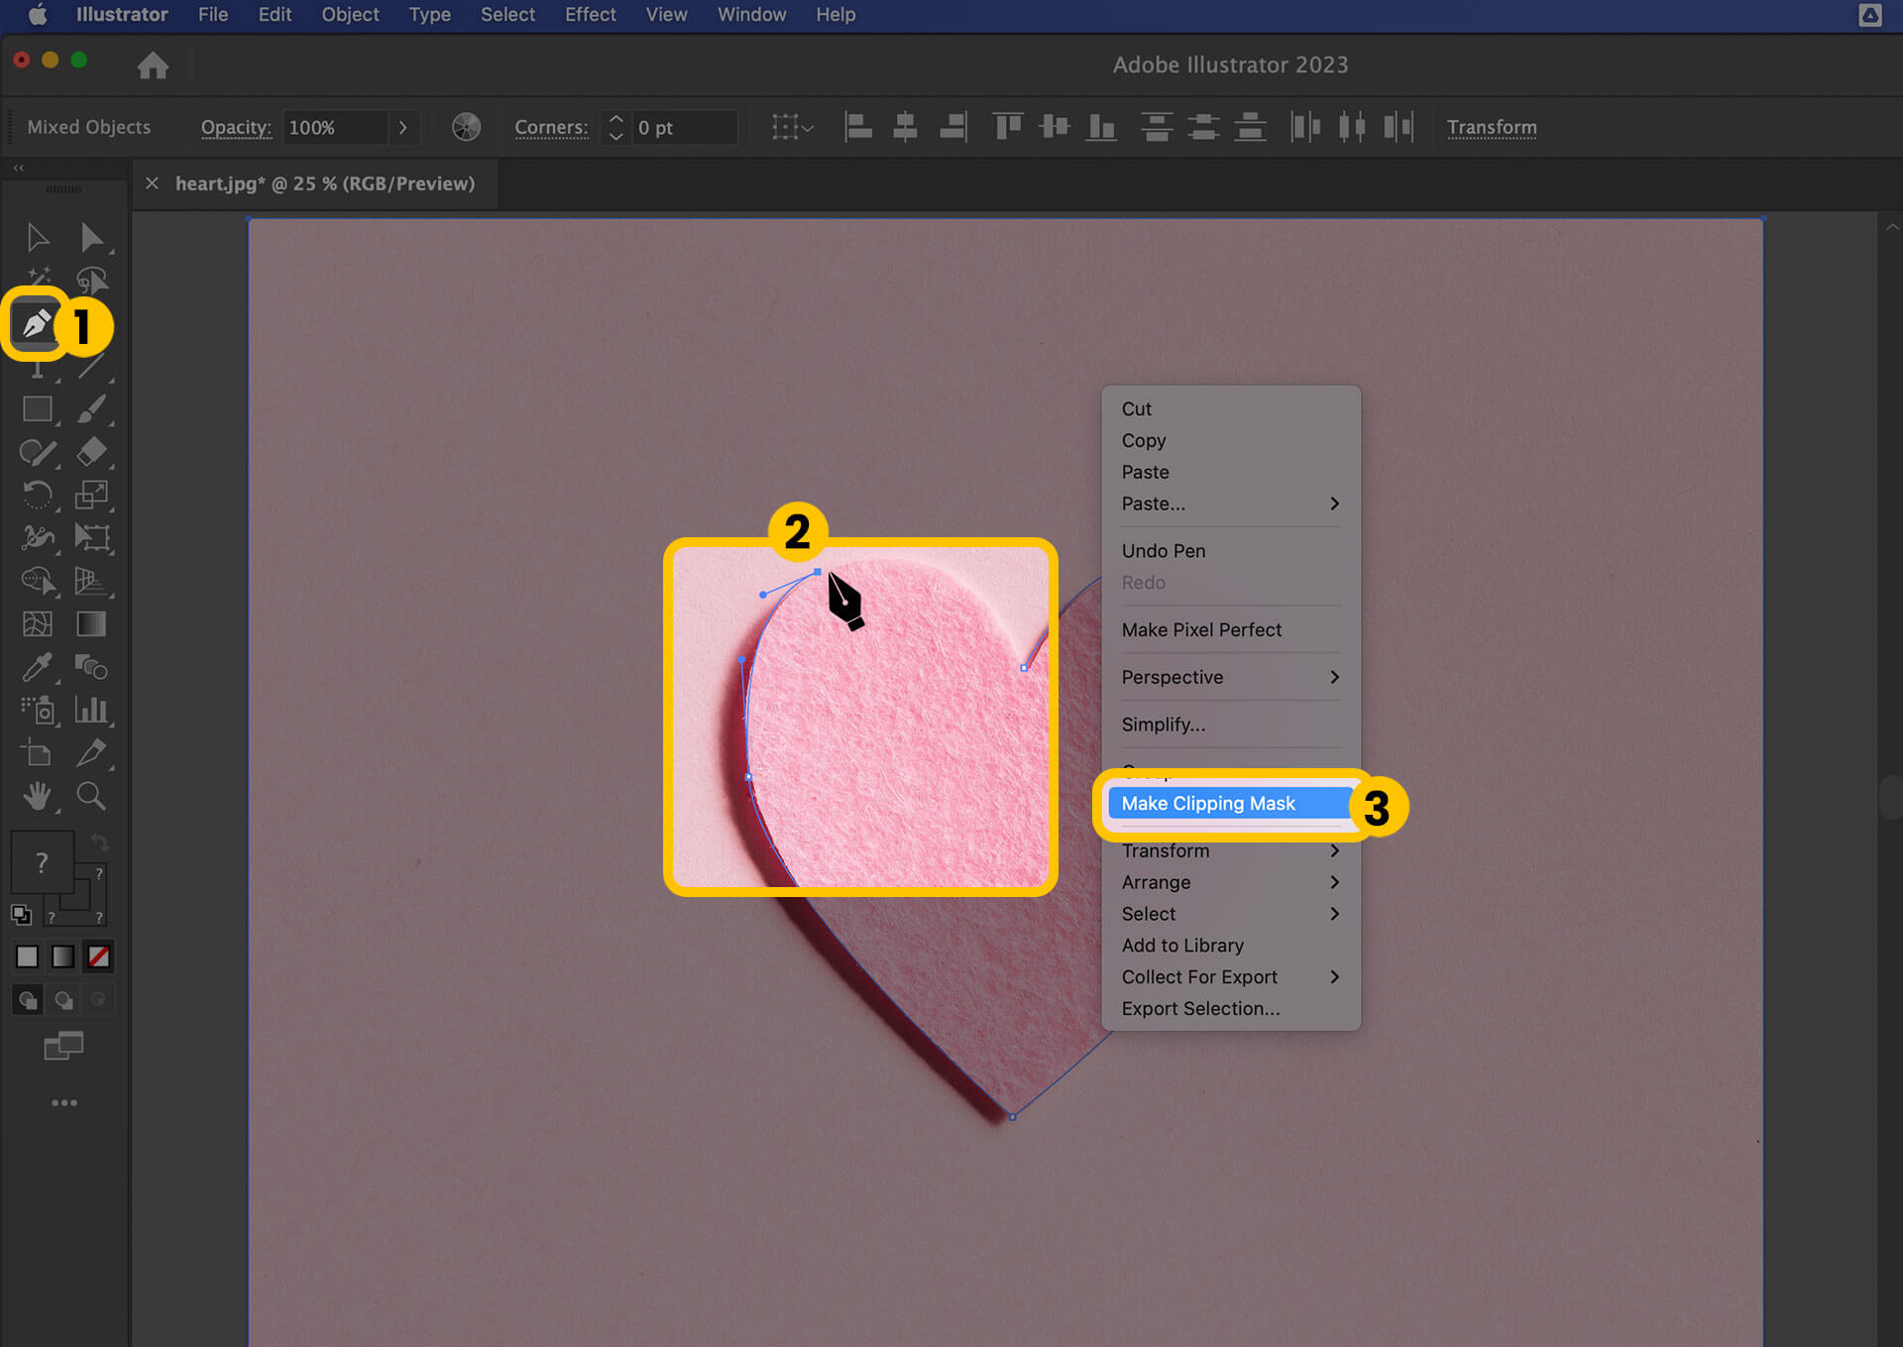The height and width of the screenshot is (1347, 1903).
Task: Click the Change Screen Mode toggle
Action: (x=62, y=1046)
